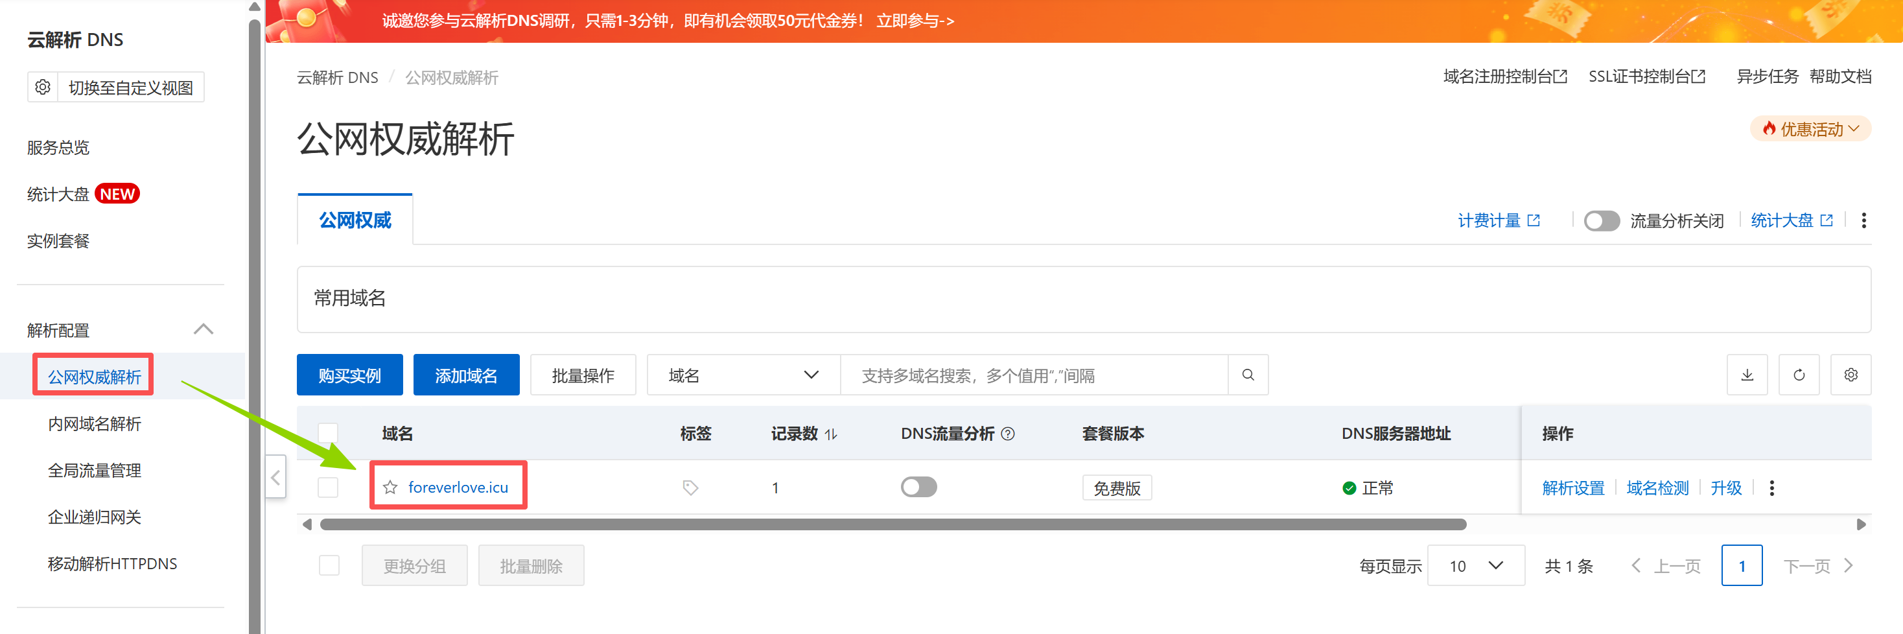The image size is (1903, 634).
Task: Go to next page with 下一页
Action: tap(1817, 566)
